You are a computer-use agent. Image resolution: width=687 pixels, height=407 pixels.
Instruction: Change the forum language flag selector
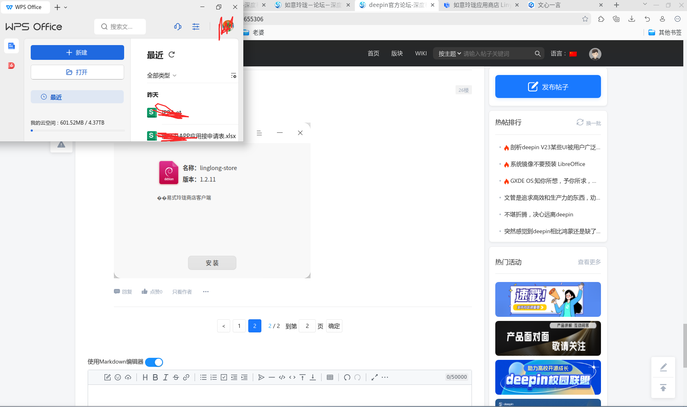click(x=573, y=54)
